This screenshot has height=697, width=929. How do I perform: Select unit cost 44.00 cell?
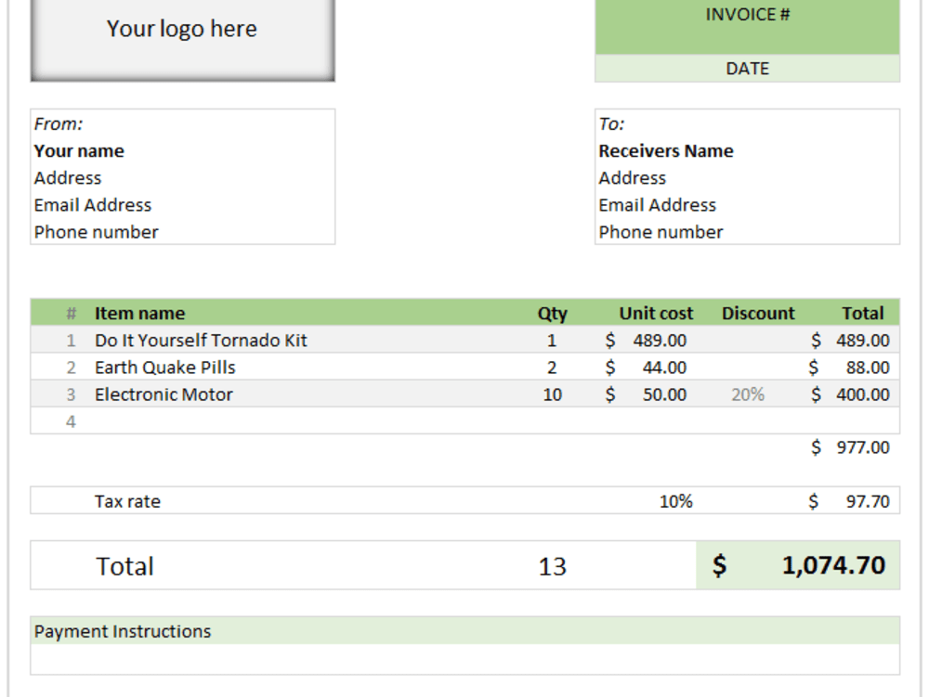(x=646, y=368)
